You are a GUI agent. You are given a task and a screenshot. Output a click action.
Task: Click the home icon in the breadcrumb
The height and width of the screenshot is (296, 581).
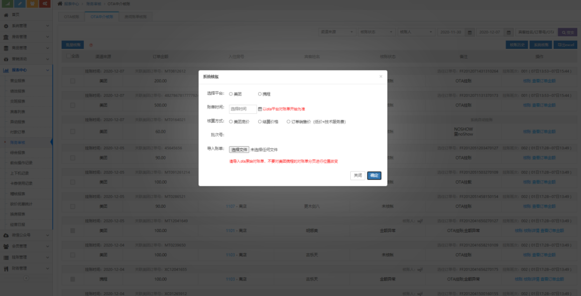point(60,3)
